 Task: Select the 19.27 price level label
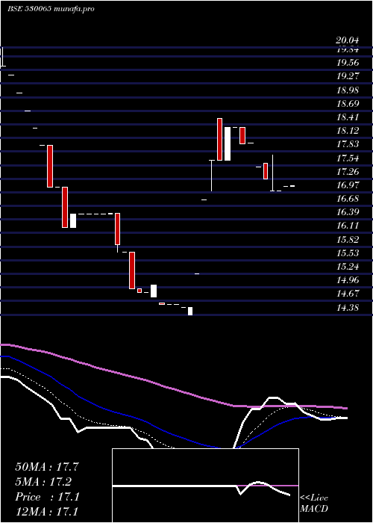348,76
